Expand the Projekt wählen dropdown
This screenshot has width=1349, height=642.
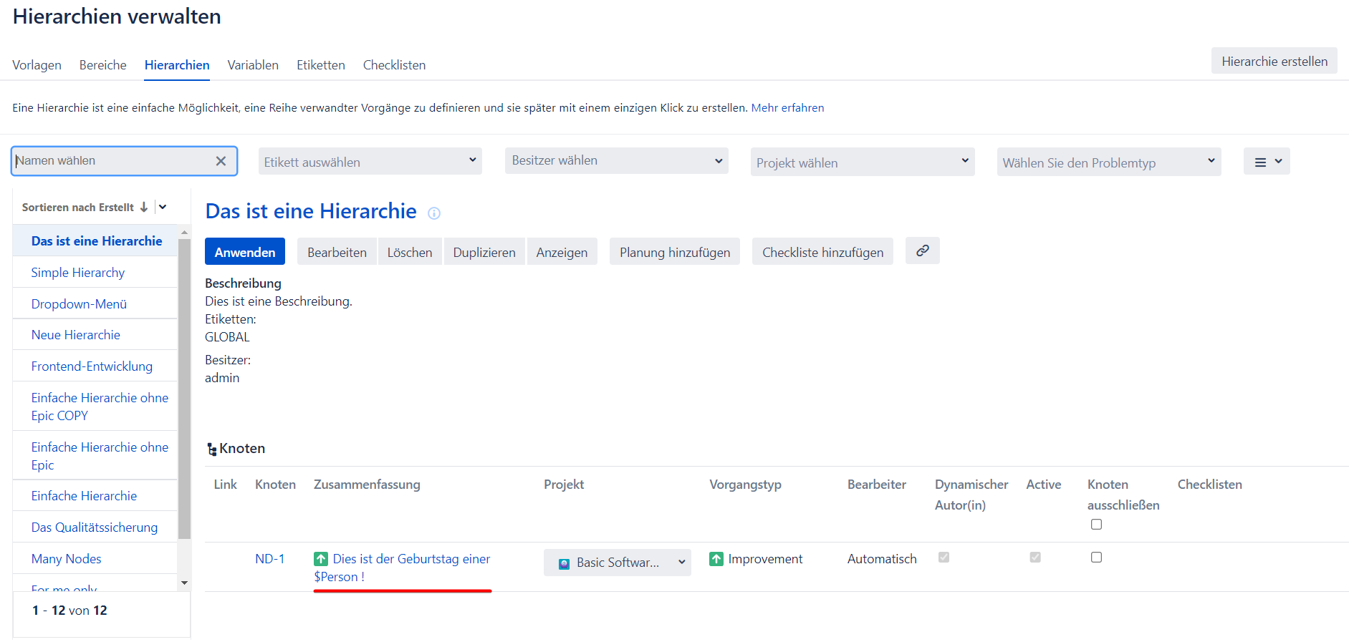(x=862, y=162)
